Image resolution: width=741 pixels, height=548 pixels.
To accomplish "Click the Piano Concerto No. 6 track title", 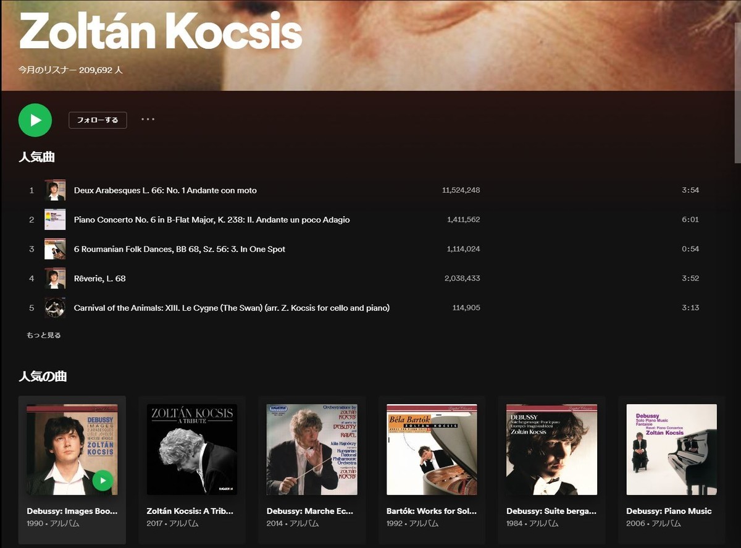I will point(212,219).
